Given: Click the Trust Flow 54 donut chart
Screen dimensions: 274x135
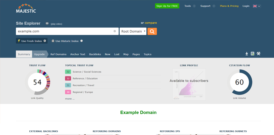Looking at the screenshot, I should [x=37, y=82].
